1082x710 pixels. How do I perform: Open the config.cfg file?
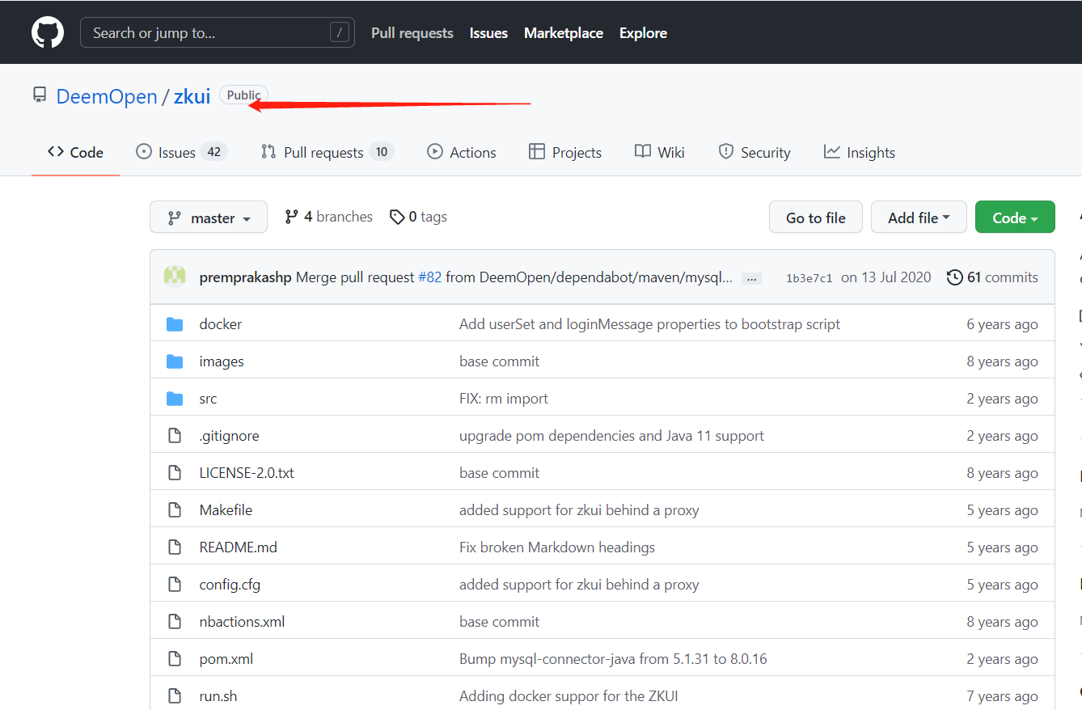click(x=230, y=585)
